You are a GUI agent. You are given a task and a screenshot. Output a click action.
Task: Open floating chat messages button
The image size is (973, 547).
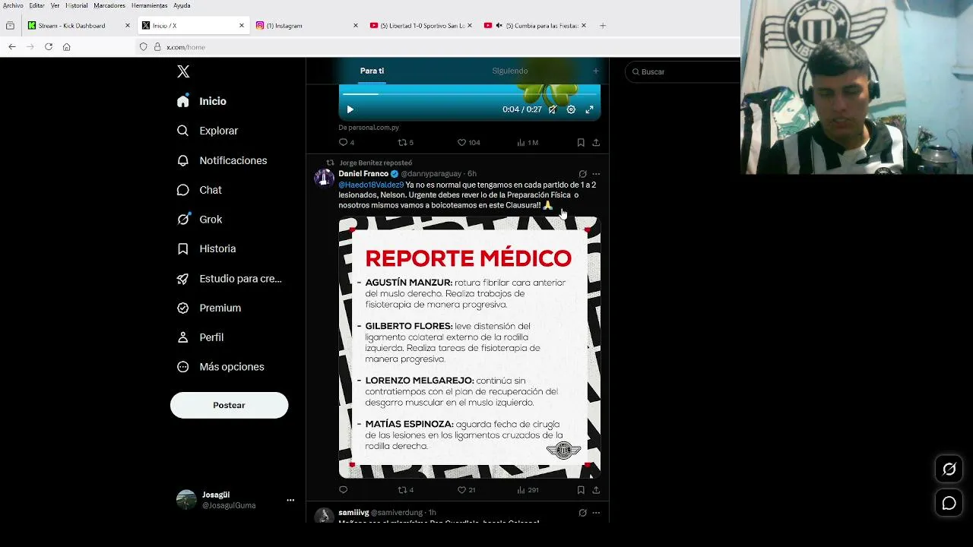tap(949, 503)
